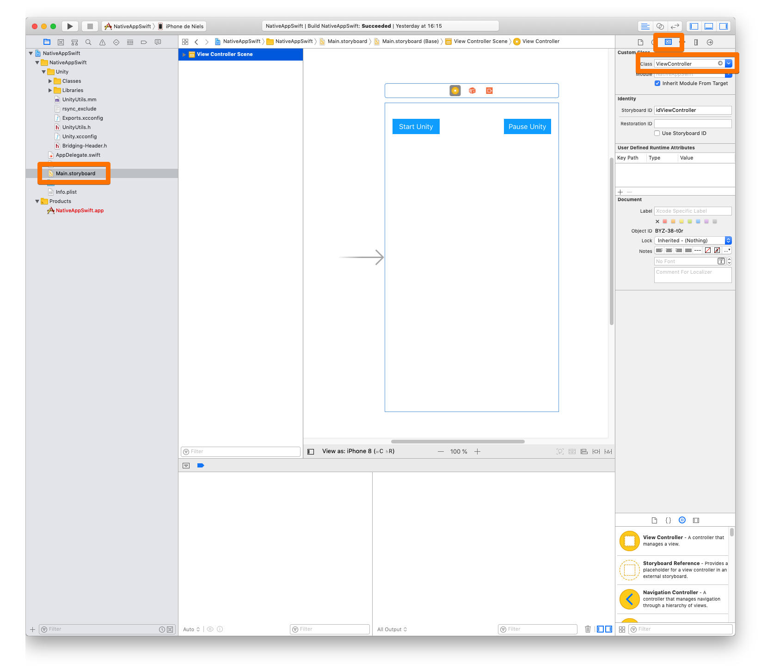Screen dimensions: 761x670
Task: Open the Lock Inherited dropdown
Action: coord(693,240)
